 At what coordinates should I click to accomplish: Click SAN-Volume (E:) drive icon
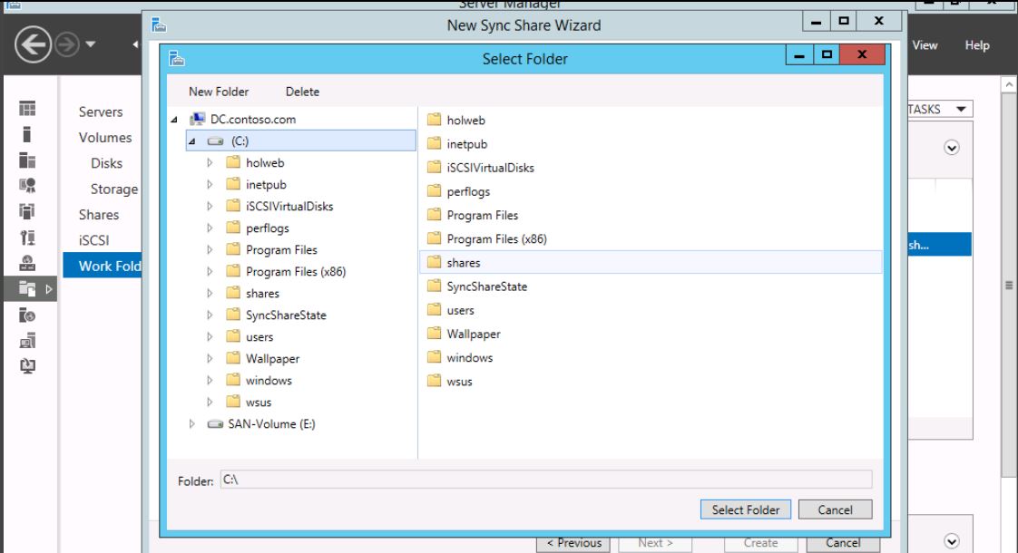216,424
